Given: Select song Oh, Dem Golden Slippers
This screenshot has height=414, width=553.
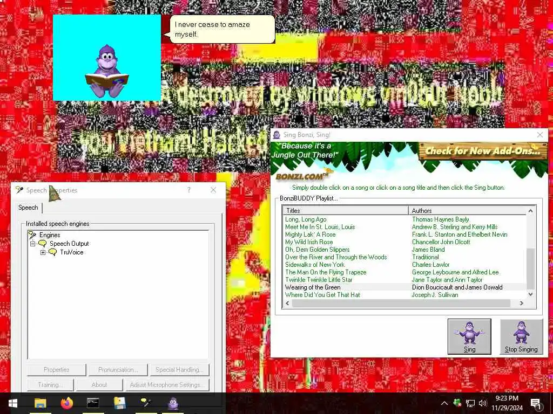Looking at the screenshot, I should [318, 250].
